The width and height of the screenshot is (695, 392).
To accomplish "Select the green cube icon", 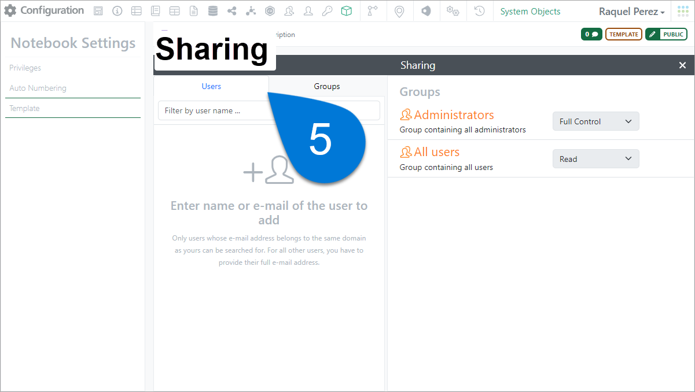I will coord(346,11).
